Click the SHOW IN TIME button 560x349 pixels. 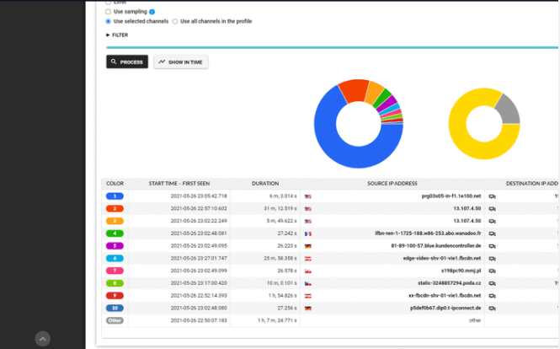click(x=181, y=62)
